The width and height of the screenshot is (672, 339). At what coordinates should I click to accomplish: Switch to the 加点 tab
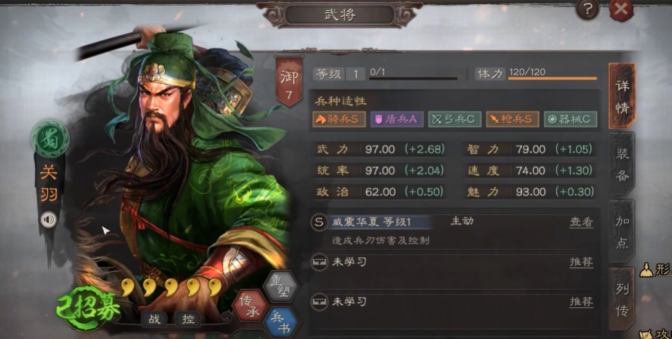click(x=622, y=232)
